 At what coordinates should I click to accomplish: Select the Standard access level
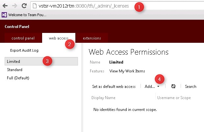pos(15,70)
